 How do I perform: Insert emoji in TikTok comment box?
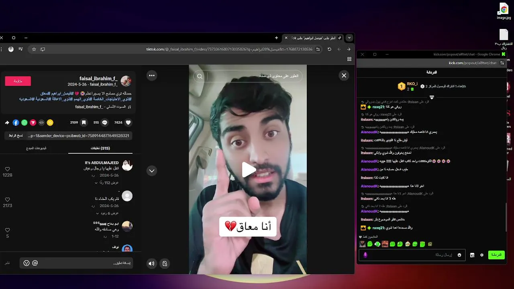point(27,263)
